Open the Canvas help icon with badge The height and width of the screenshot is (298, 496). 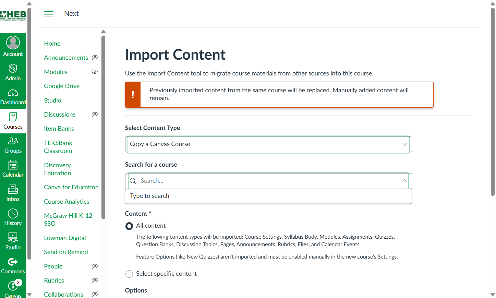[x=13, y=285]
